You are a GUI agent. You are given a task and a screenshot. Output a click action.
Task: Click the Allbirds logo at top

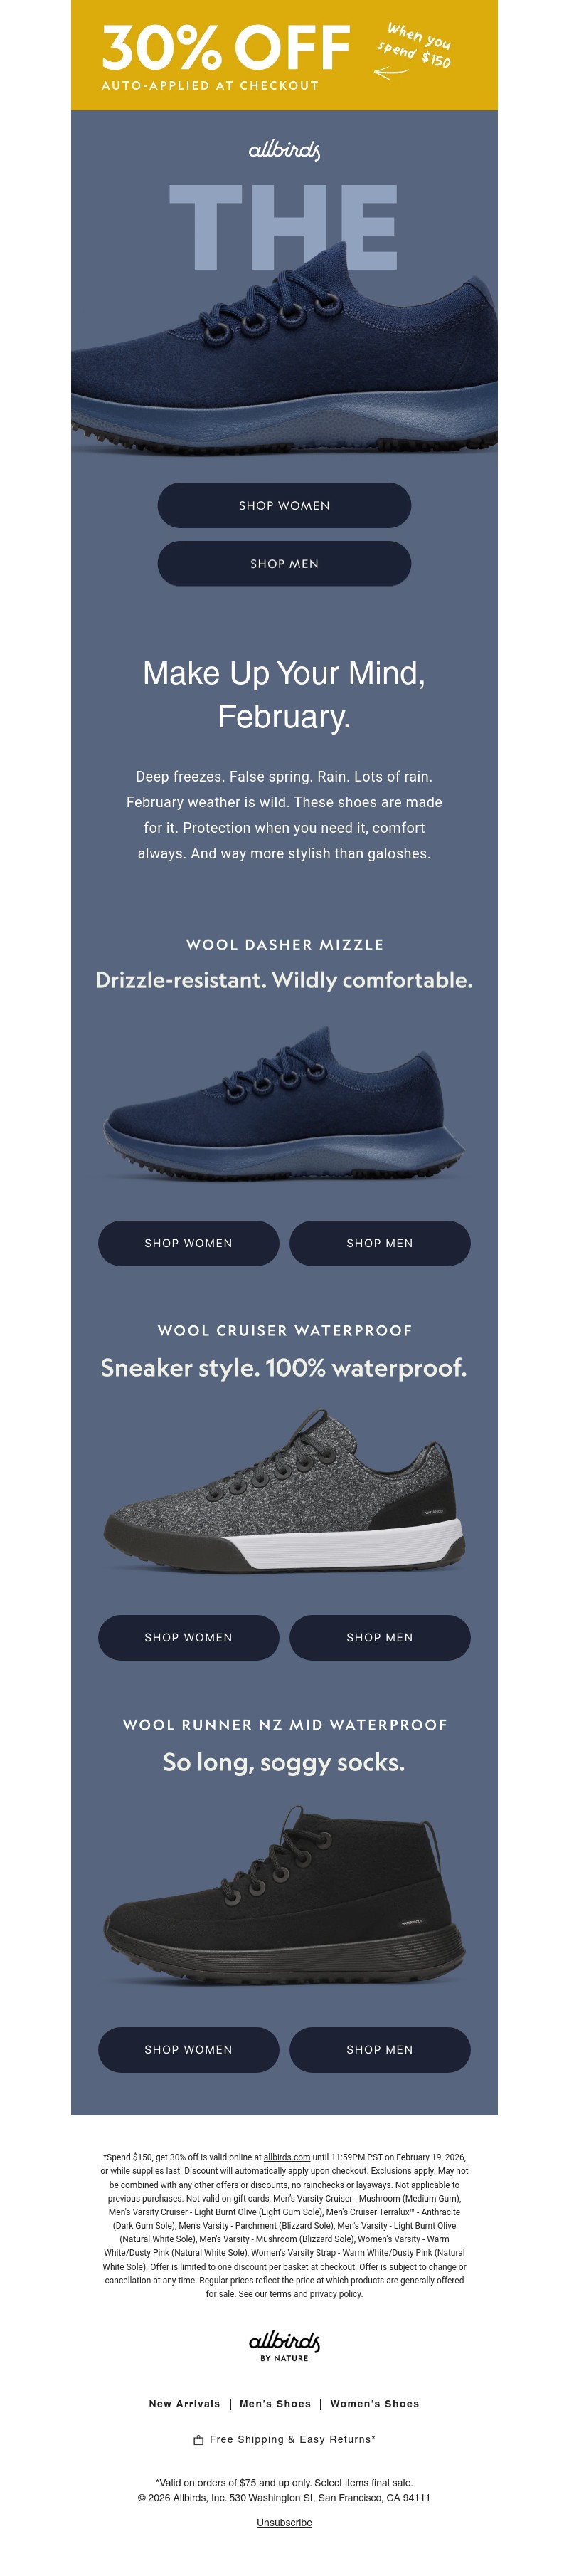coord(284,150)
